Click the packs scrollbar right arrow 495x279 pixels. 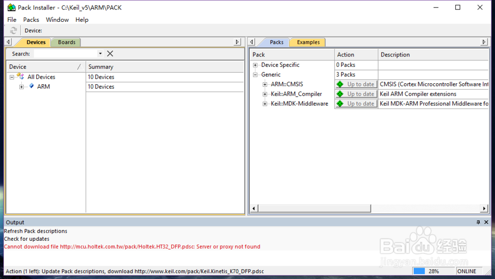[484, 208]
